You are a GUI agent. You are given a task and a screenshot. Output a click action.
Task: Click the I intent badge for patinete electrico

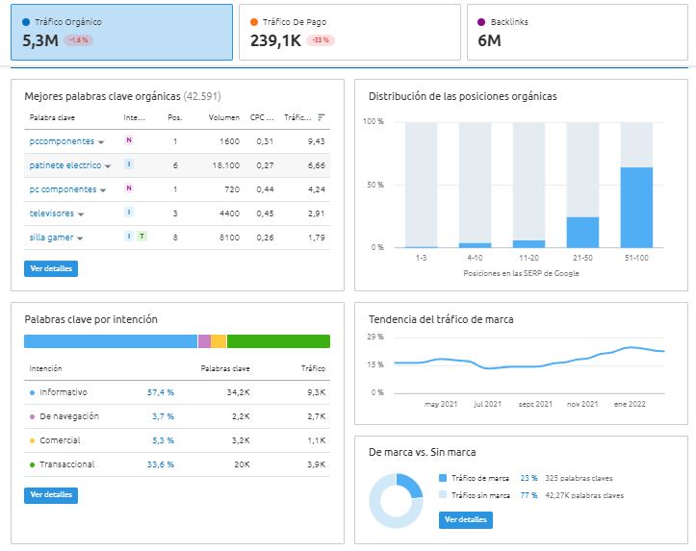click(x=129, y=164)
